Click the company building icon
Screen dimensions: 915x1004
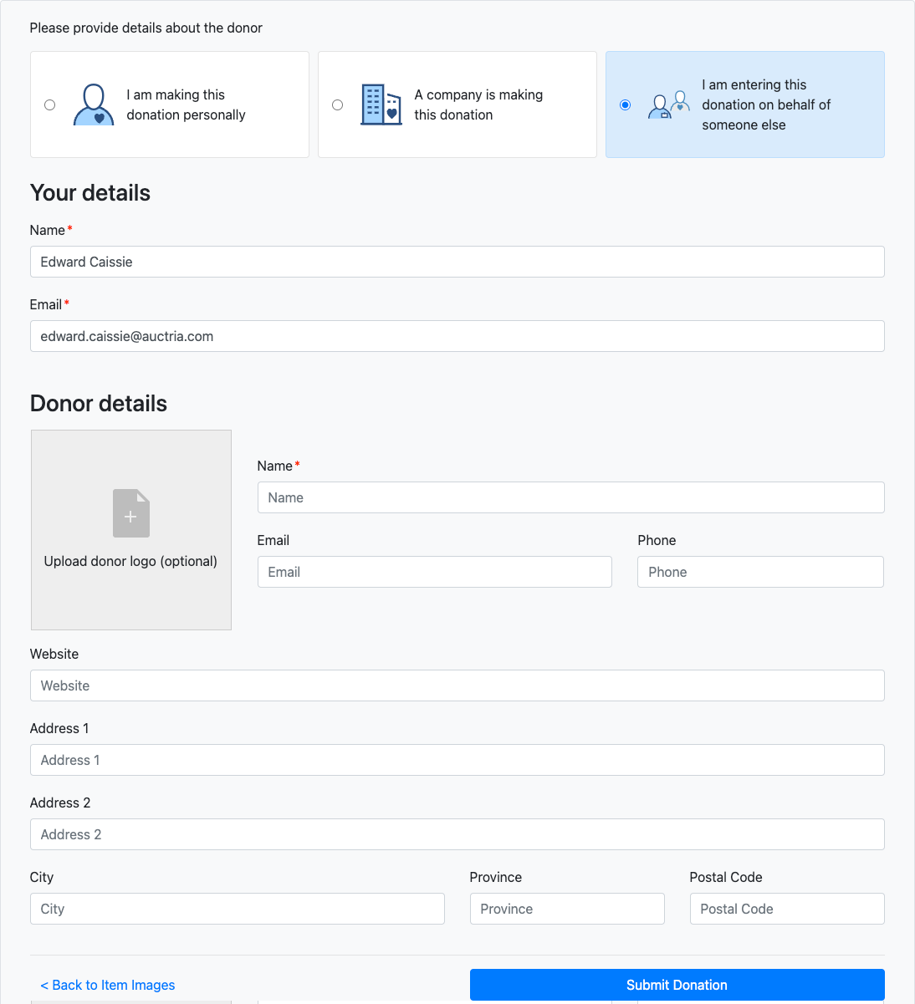click(x=381, y=104)
